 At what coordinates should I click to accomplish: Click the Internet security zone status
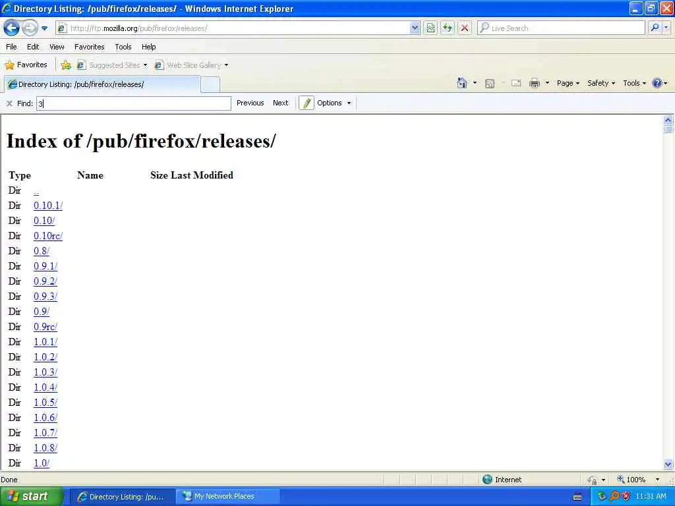coord(502,480)
